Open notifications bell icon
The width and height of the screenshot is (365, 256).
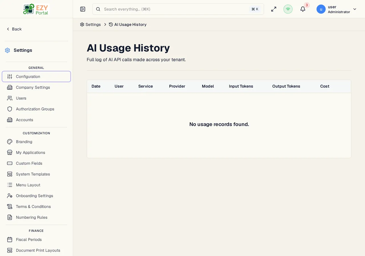pos(303,9)
